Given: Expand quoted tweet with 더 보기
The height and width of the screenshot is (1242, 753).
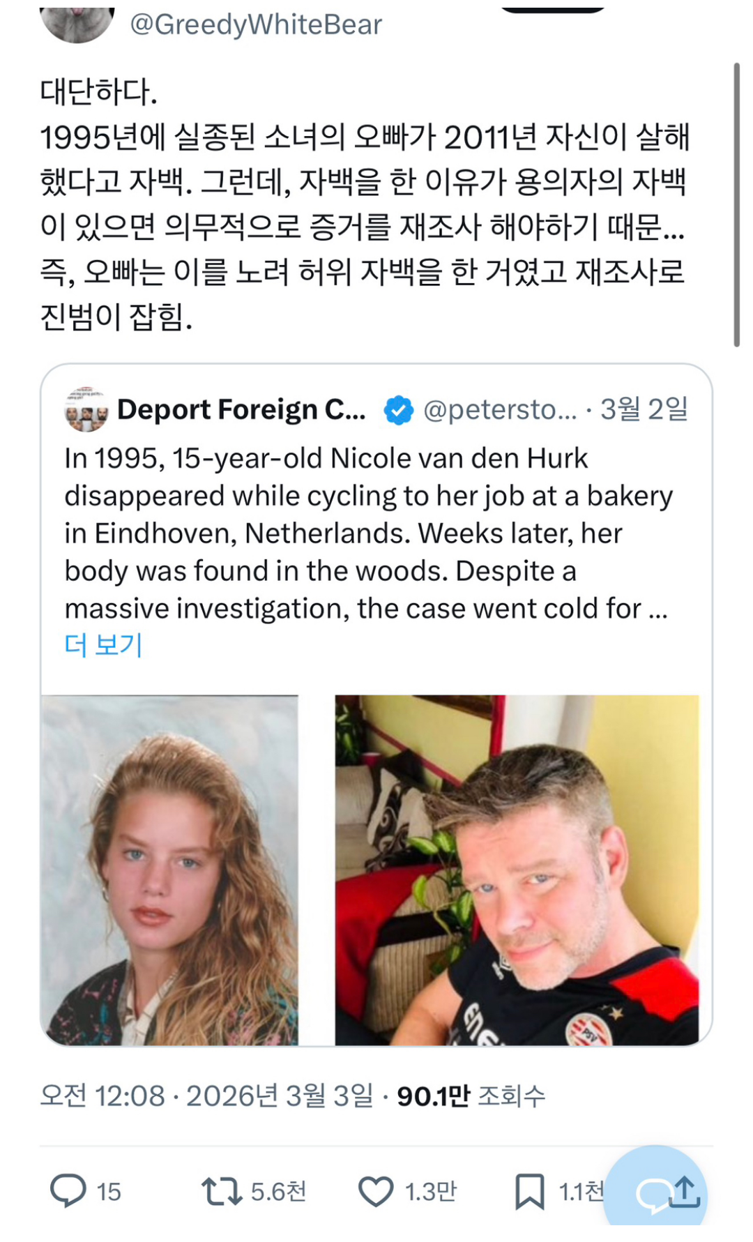Looking at the screenshot, I should click(103, 645).
